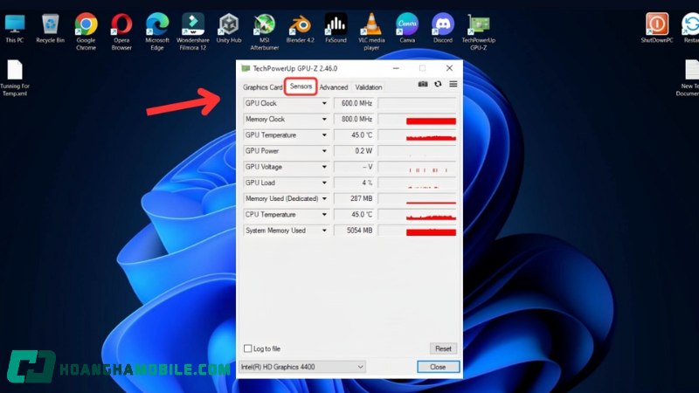Click the 287 MB memory used value

pos(355,199)
